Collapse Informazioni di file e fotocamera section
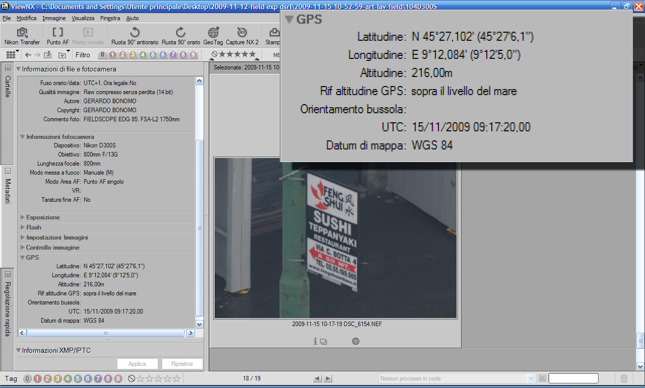The width and height of the screenshot is (645, 388). coord(19,69)
